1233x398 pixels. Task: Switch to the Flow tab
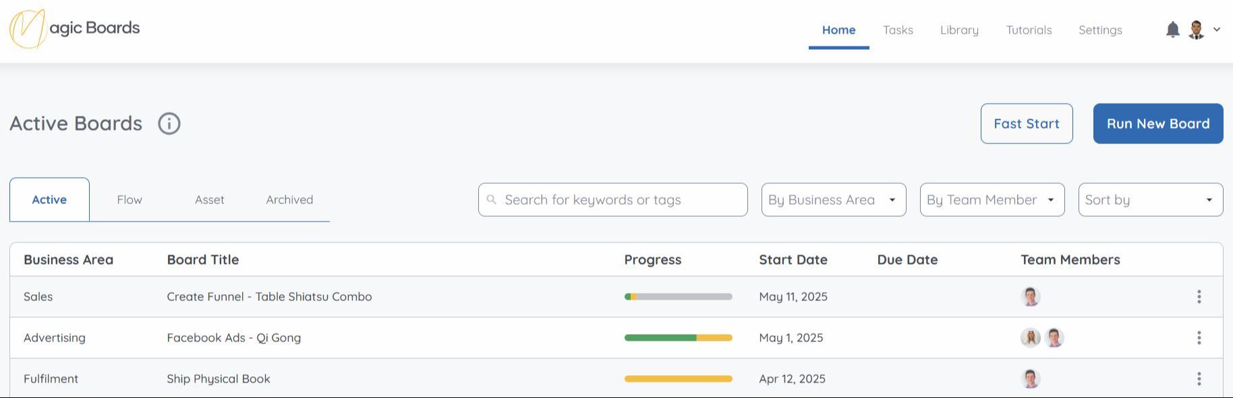[x=129, y=200]
